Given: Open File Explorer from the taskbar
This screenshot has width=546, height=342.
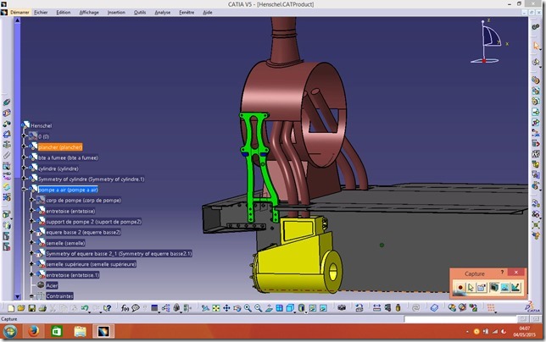Looking at the screenshot, I should 80,331.
